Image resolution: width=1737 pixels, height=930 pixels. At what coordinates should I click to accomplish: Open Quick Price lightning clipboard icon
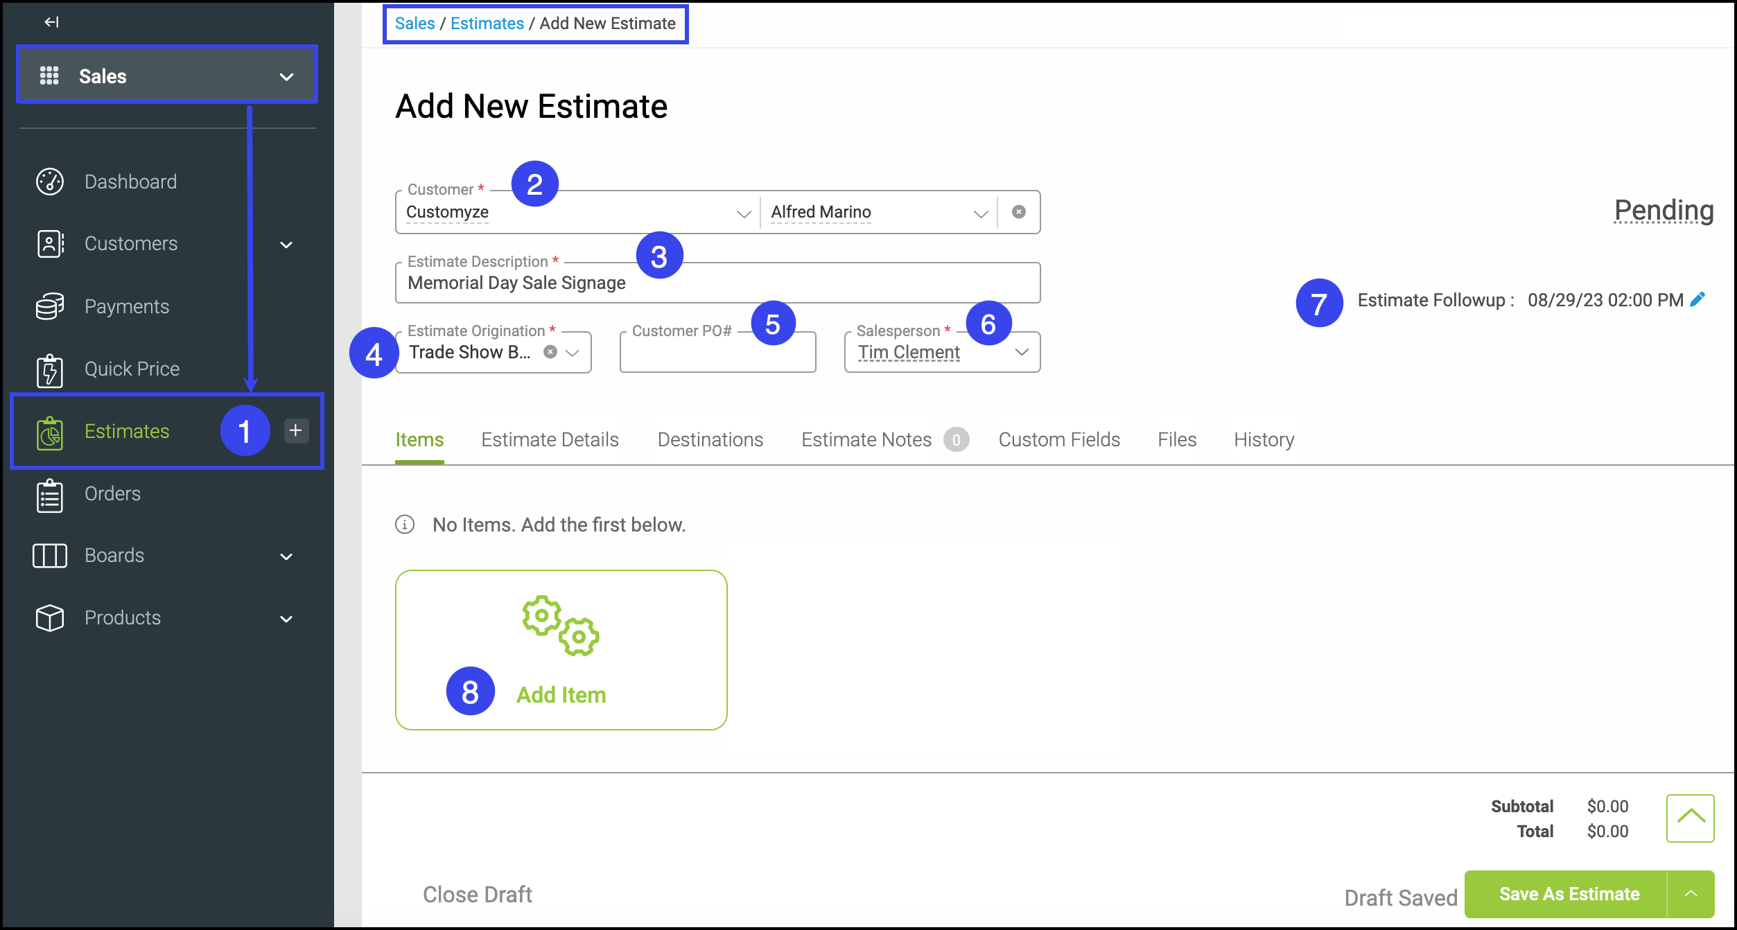click(x=50, y=369)
